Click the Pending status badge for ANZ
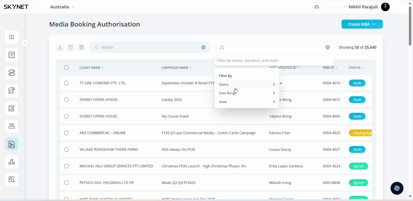Viewport: 413px width, 201px height. click(360, 133)
